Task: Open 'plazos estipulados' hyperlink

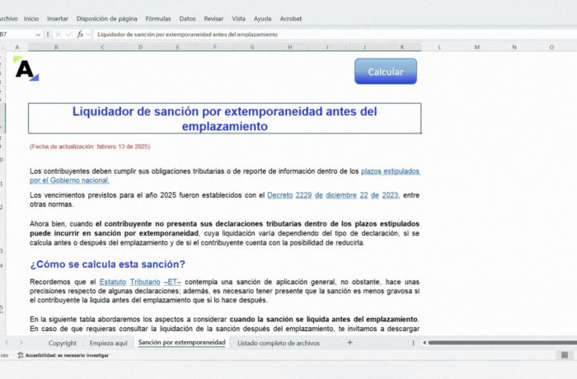Action: [x=391, y=171]
